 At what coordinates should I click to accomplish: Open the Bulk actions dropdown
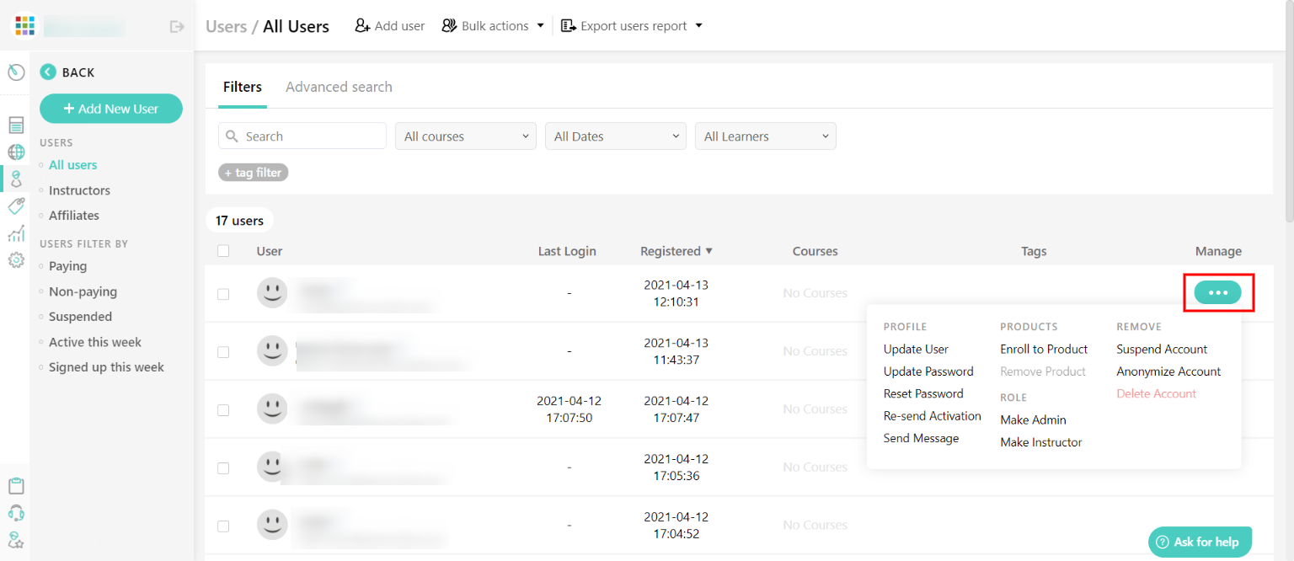click(x=492, y=25)
